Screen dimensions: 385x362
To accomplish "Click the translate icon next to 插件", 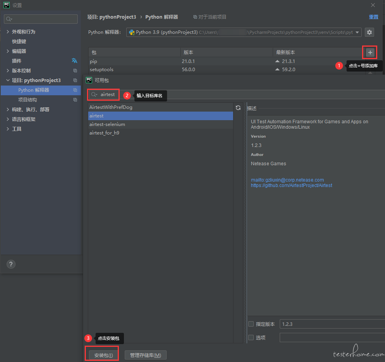I will (75, 61).
